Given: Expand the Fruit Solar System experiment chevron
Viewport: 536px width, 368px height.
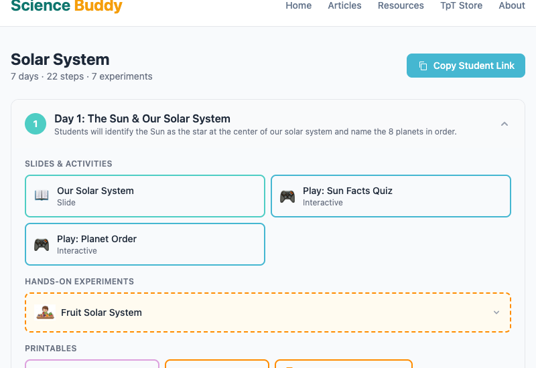Looking at the screenshot, I should pos(496,312).
